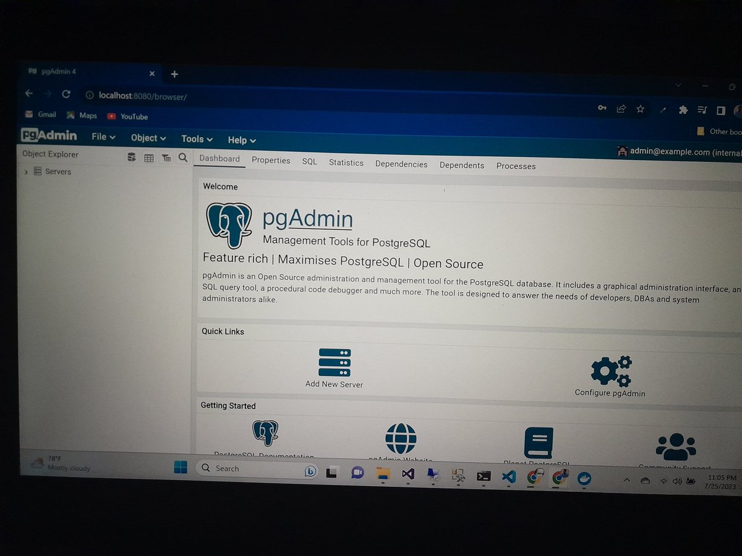The image size is (742, 556).
Task: Select the Servers item in the tree
Action: 58,172
